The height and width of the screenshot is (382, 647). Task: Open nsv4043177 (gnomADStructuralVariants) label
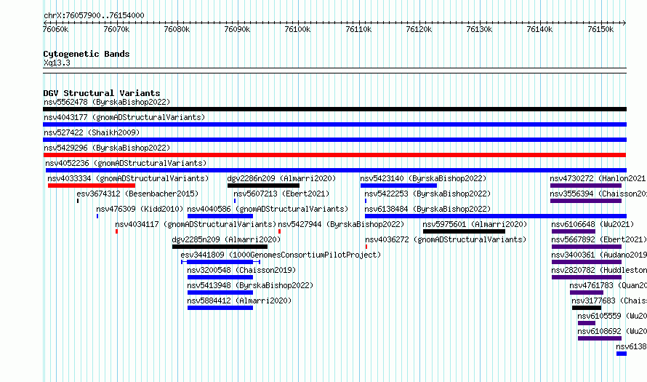tap(124, 117)
